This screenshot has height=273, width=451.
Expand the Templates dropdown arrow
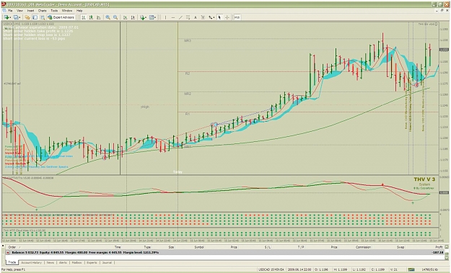156,17
